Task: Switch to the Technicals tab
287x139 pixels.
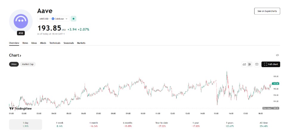Action: point(55,43)
